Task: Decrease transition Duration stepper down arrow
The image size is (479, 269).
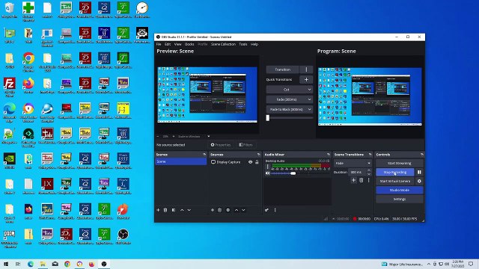Action: point(369,174)
